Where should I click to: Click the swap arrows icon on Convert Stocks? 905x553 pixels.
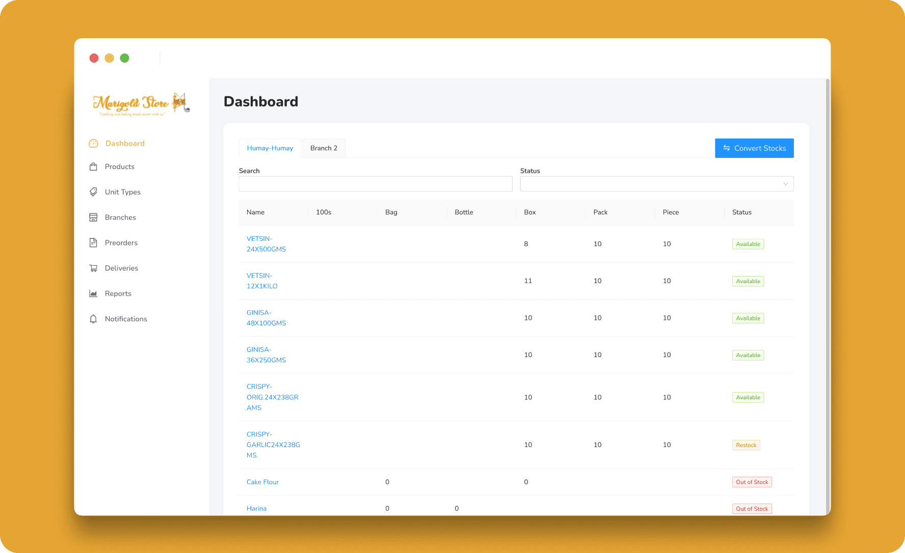pyautogui.click(x=727, y=148)
